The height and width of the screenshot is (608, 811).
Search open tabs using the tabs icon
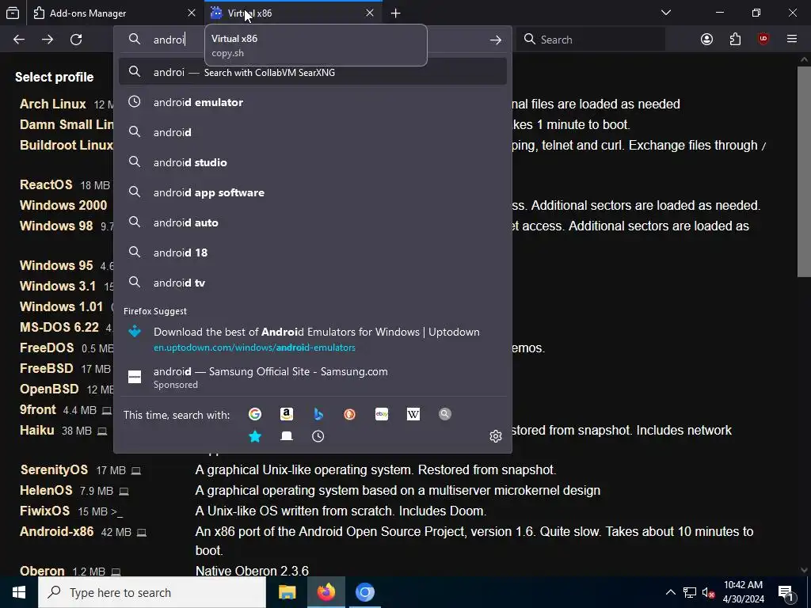[287, 436]
